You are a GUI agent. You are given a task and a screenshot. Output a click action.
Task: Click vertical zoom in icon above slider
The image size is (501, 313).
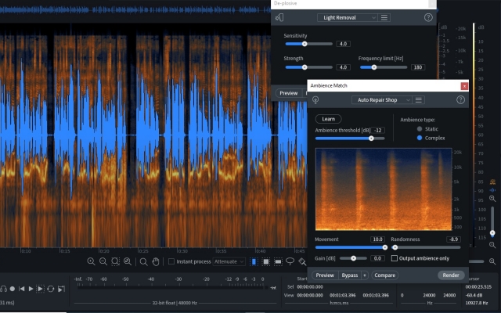point(492,199)
